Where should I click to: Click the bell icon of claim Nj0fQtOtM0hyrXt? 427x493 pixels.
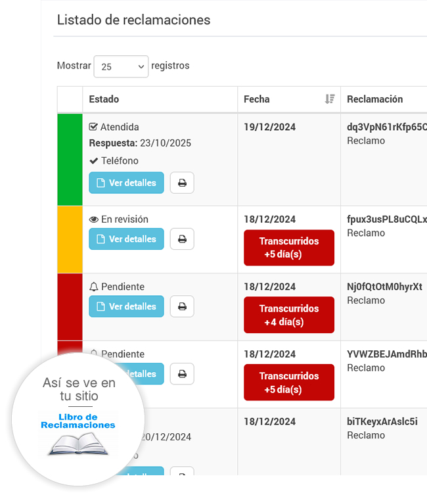tap(94, 287)
